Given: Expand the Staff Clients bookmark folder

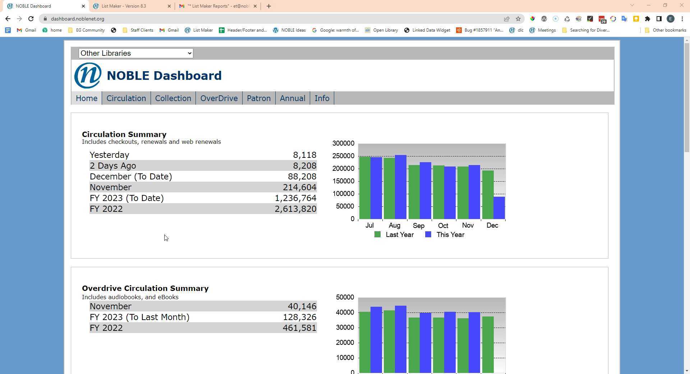Looking at the screenshot, I should 138,30.
